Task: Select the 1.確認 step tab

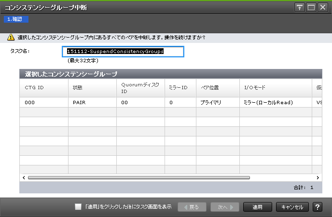Action: 16,19
